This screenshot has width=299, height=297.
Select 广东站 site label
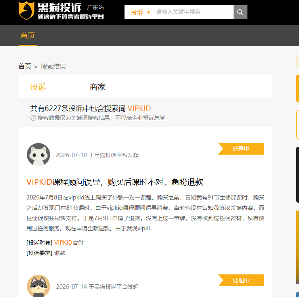[x=95, y=7]
